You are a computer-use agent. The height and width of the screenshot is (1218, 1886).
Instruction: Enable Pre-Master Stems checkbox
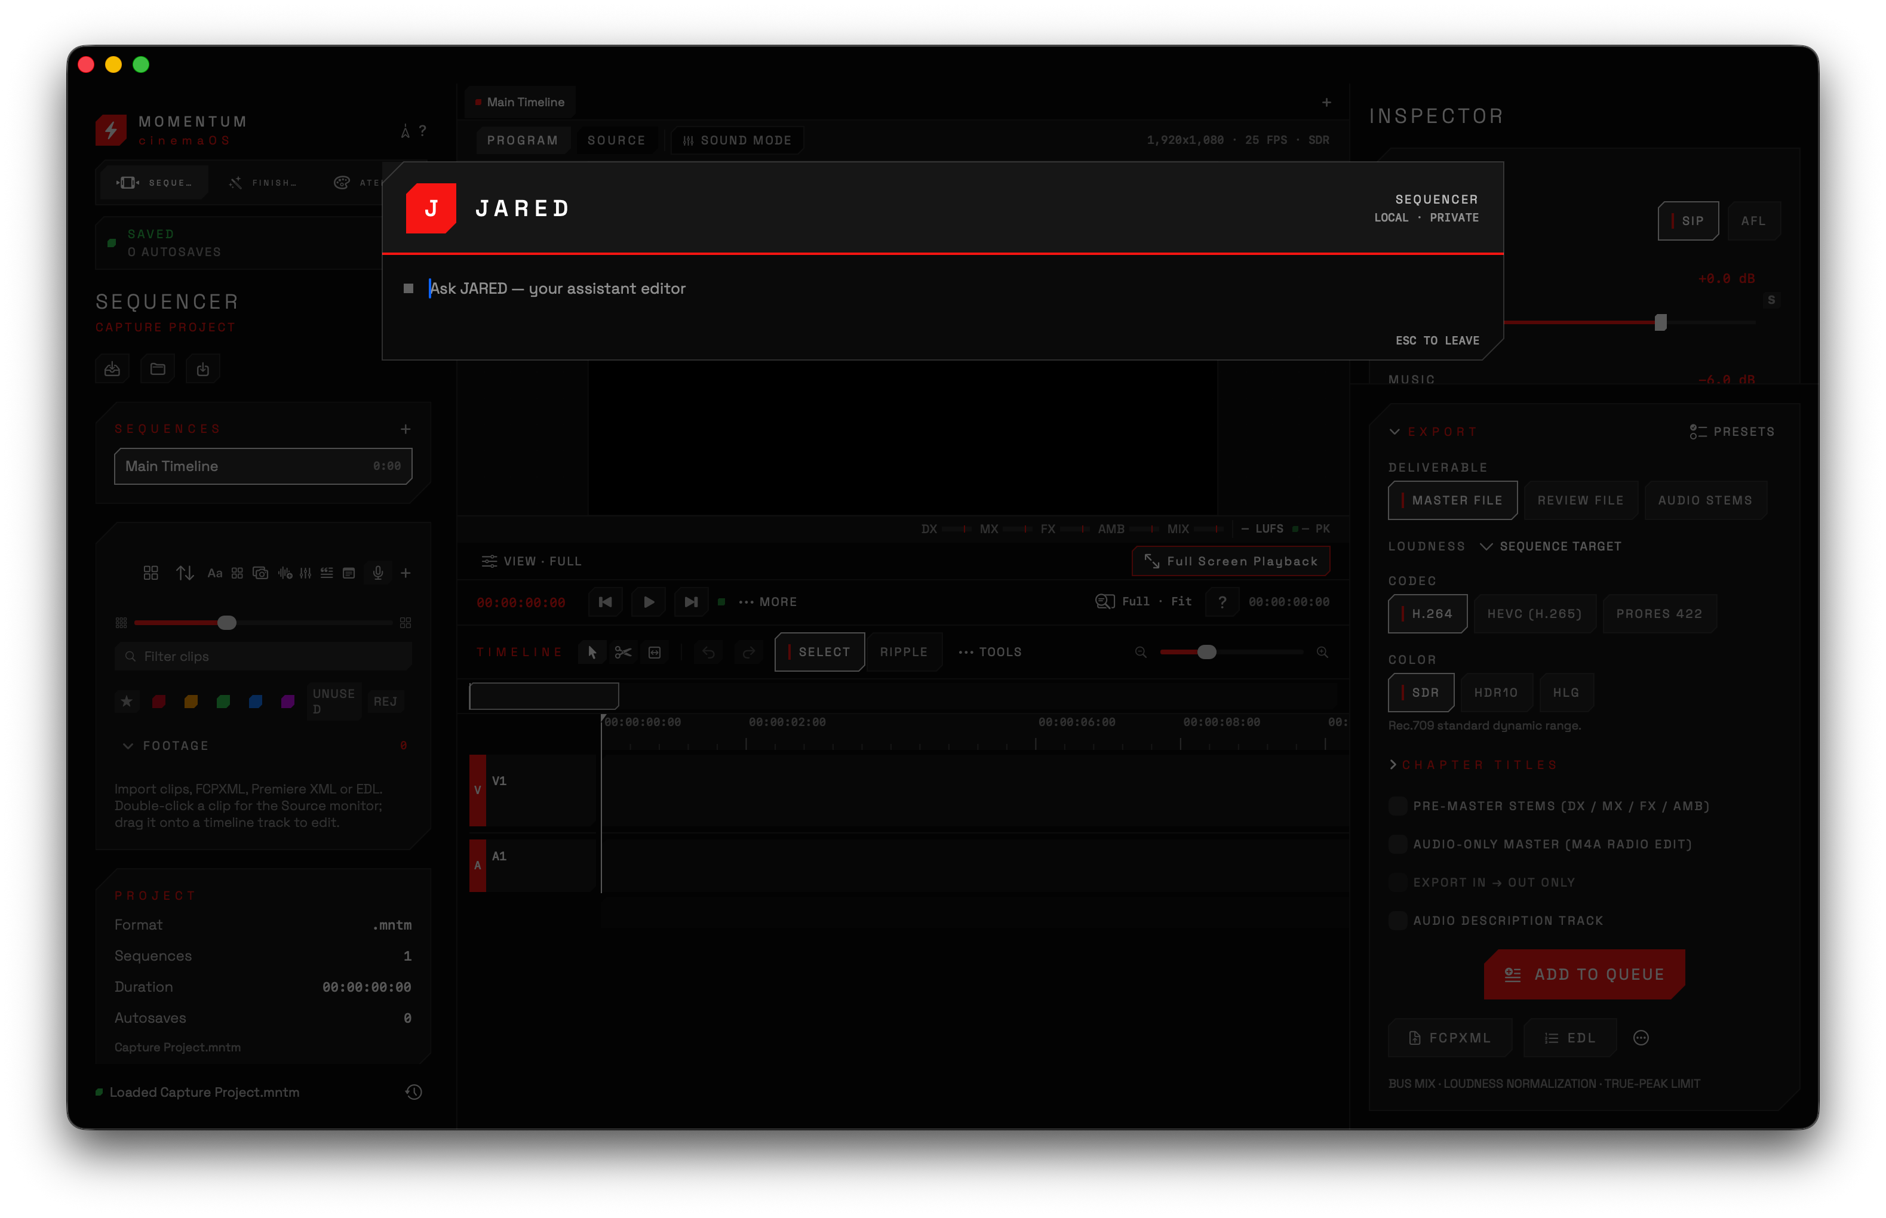[1398, 806]
